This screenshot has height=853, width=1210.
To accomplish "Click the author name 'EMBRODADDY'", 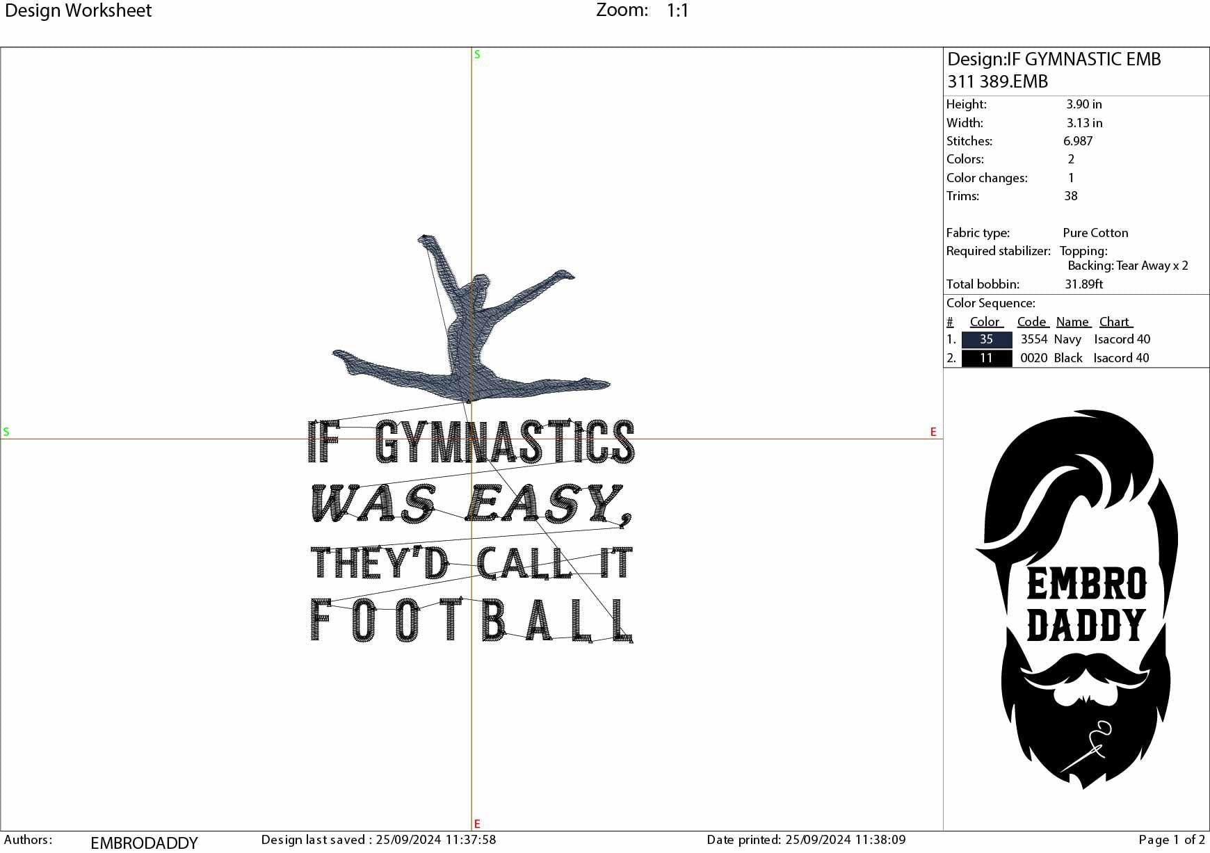I will click(x=144, y=843).
